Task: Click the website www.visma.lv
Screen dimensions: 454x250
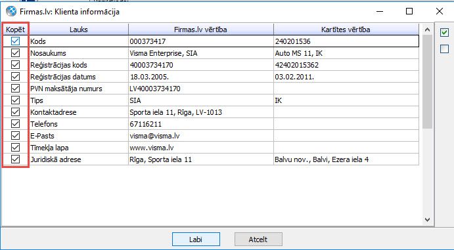Action: [152, 148]
